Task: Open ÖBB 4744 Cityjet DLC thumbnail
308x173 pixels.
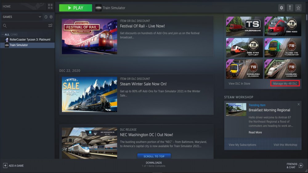Action: 244,48
